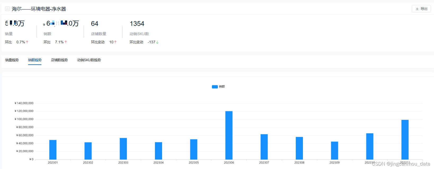The height and width of the screenshot is (169, 434).
Task: Open the 动销SKU数趋势 tab
Action: 89,60
